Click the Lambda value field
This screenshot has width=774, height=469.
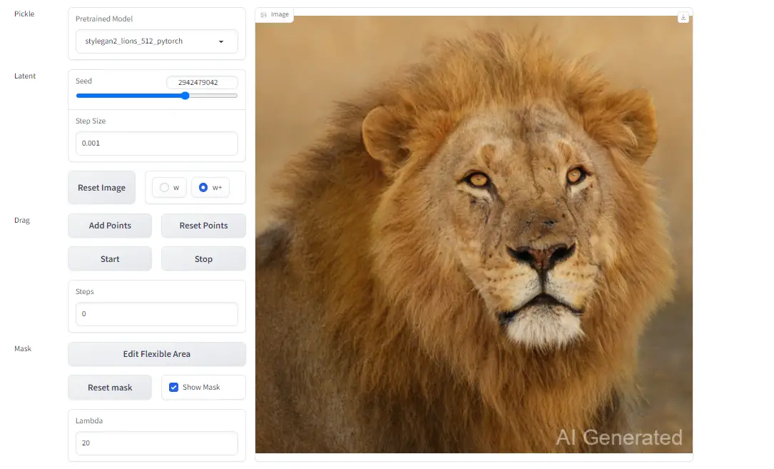tap(156, 443)
